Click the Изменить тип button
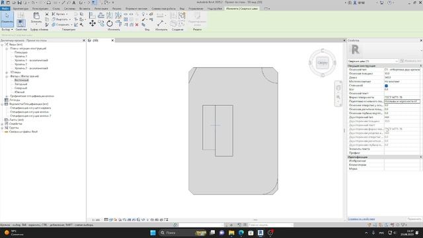423x238 pixels. [411, 61]
